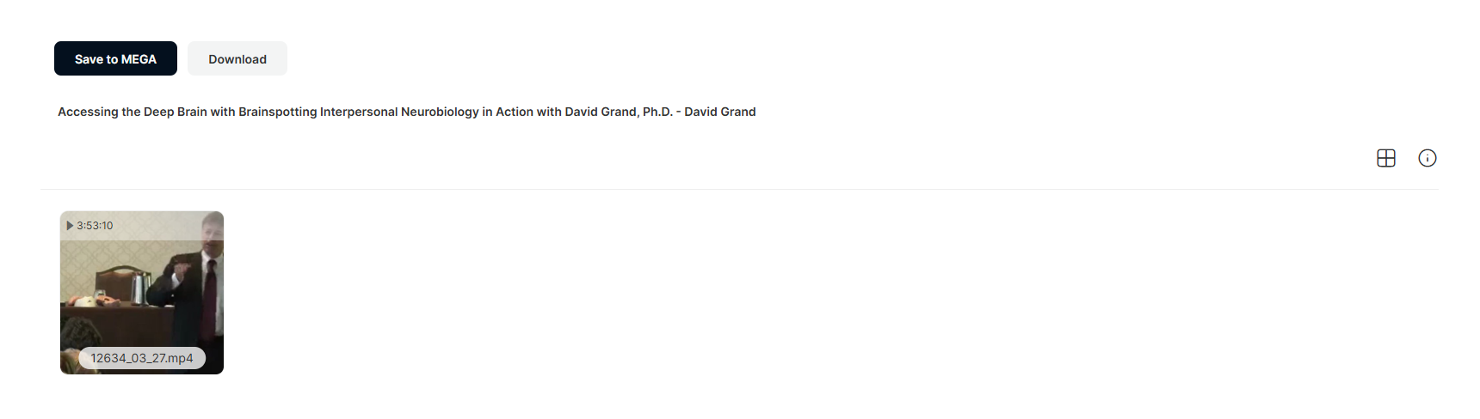Toggle between grid and list layout

(x=1385, y=158)
